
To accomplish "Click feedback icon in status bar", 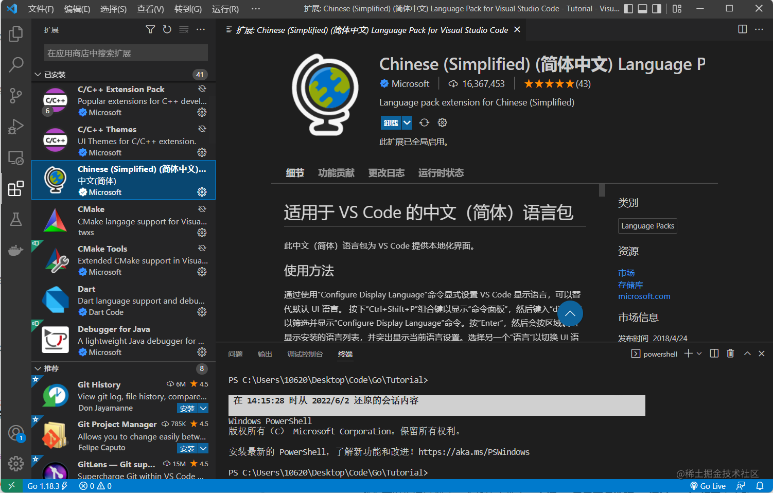I will click(741, 486).
